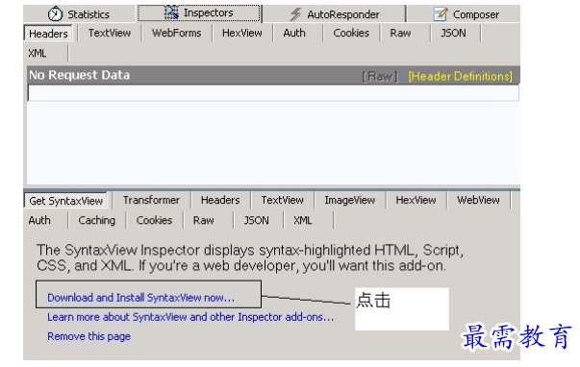Show the response Cookies tab
Screen dimensions: 580x367
pos(154,220)
